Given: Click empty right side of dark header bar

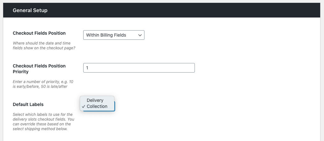Looking at the screenshot, I should point(223,10).
